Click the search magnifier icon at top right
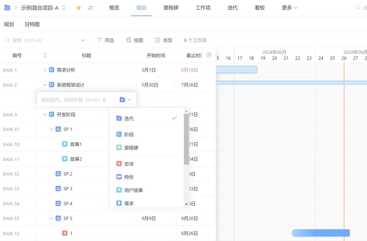The width and height of the screenshot is (367, 241). click(x=359, y=8)
